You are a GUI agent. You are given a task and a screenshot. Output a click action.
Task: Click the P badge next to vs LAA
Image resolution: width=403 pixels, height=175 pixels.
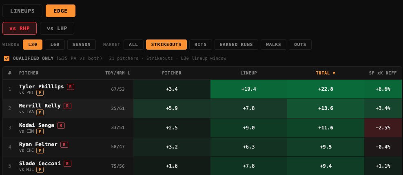click(40, 112)
